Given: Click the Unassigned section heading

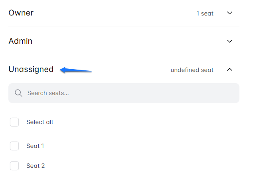Looking at the screenshot, I should 31,69.
